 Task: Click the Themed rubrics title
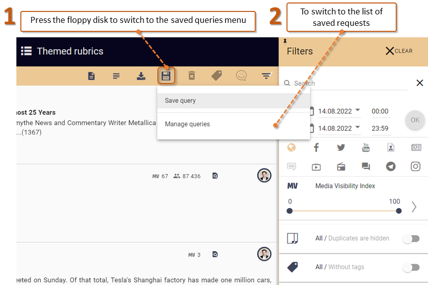[70, 51]
